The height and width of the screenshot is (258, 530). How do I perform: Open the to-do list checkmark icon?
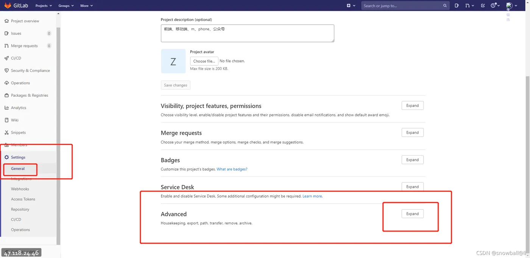click(x=483, y=6)
